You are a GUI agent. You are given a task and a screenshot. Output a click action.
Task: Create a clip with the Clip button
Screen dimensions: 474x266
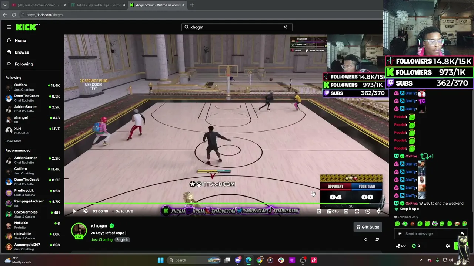(333, 211)
